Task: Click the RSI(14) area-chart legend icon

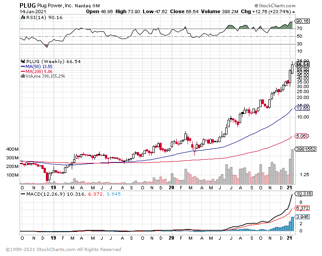Action: [23, 17]
